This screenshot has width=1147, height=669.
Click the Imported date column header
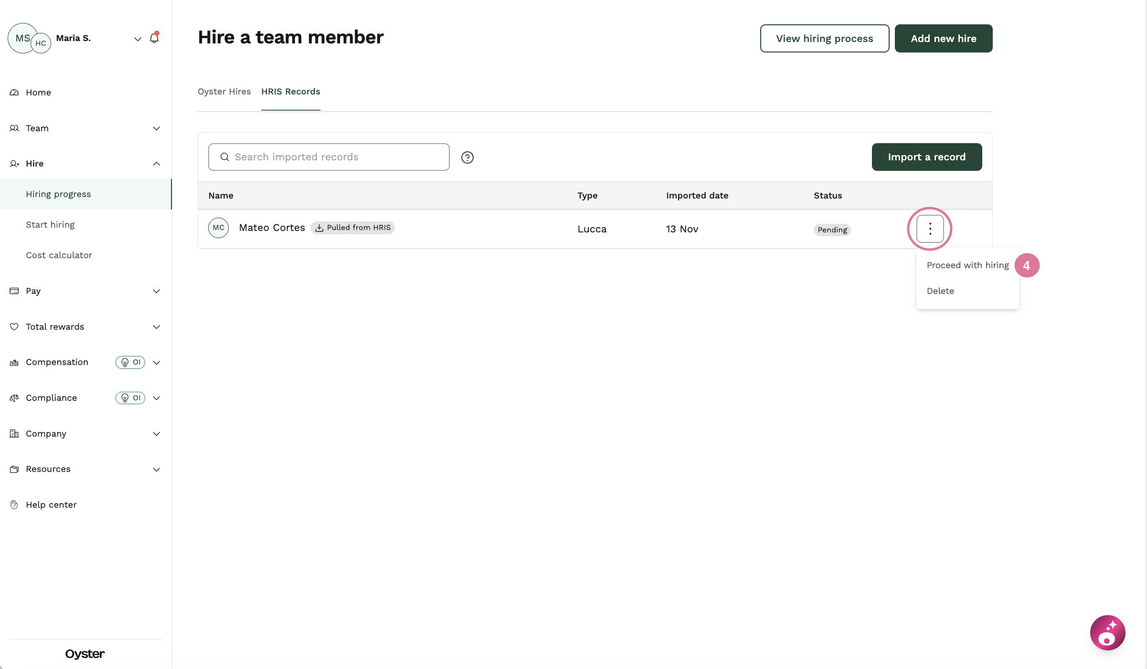click(x=697, y=196)
